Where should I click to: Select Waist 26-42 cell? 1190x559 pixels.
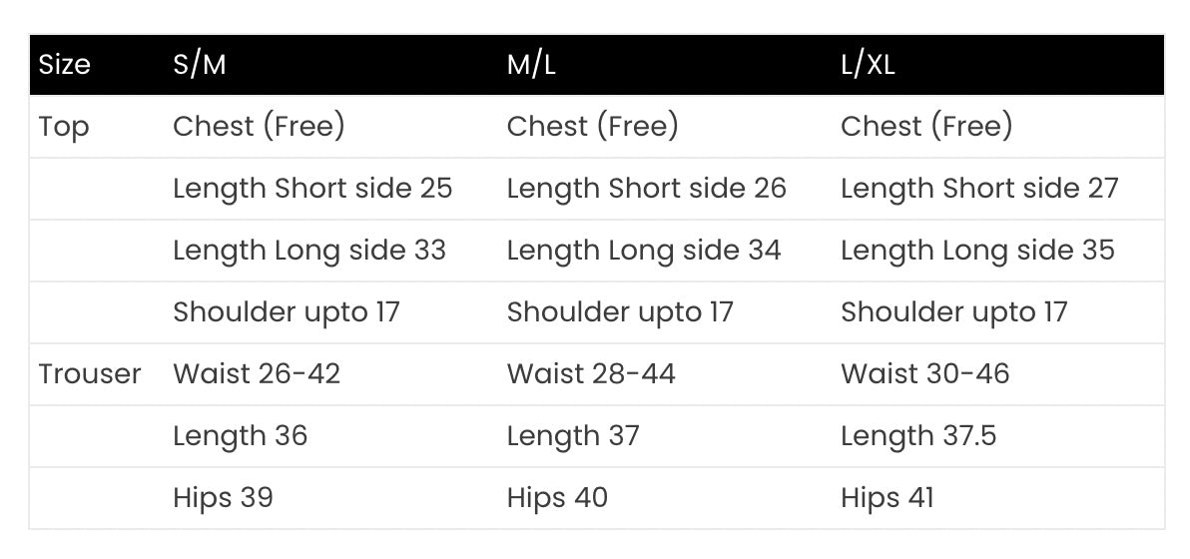[257, 374]
